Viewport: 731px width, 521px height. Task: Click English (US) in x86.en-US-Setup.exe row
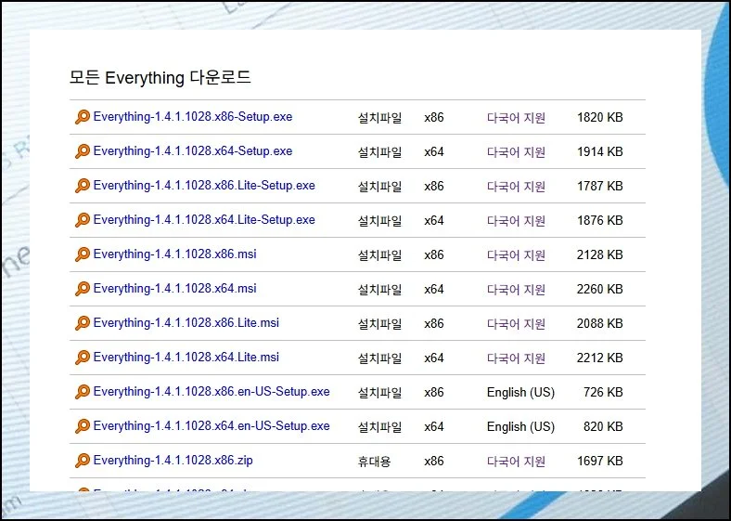click(520, 393)
